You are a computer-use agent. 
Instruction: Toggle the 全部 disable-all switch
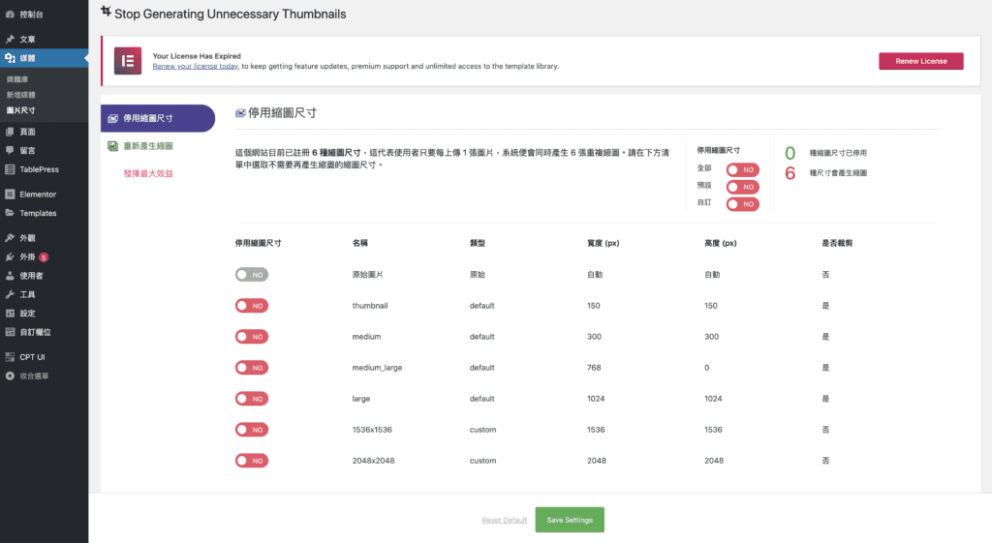coord(742,170)
